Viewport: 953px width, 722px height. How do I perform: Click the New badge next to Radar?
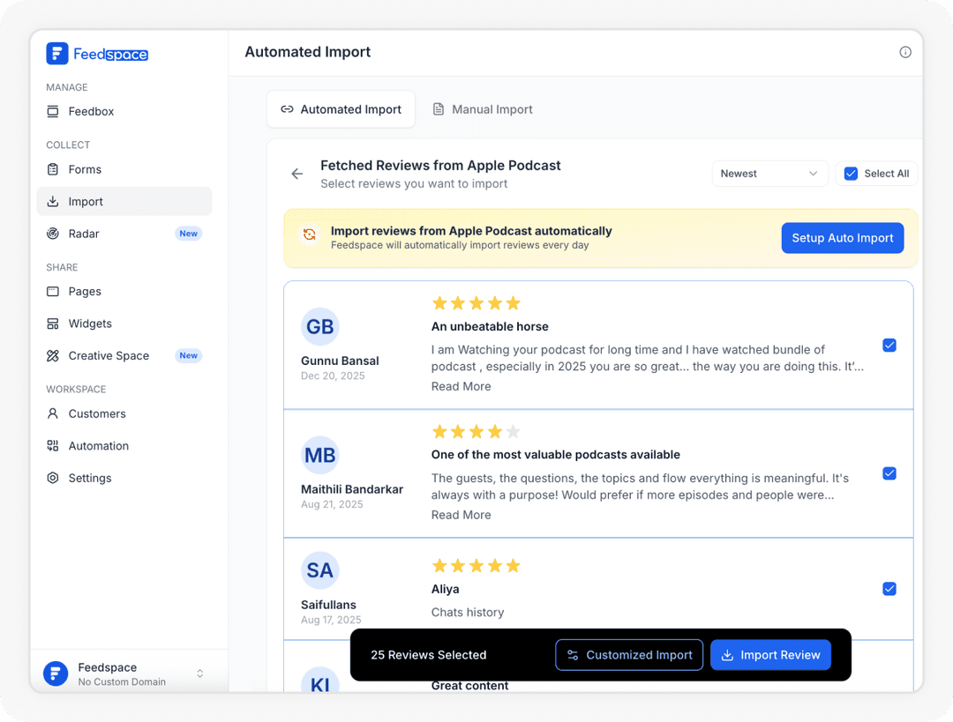(189, 234)
